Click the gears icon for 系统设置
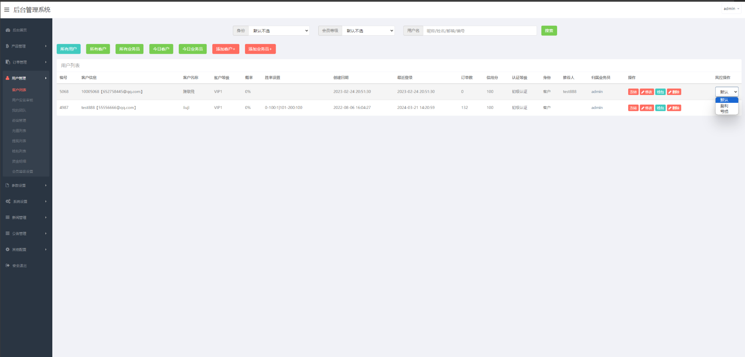The image size is (745, 357). point(8,201)
